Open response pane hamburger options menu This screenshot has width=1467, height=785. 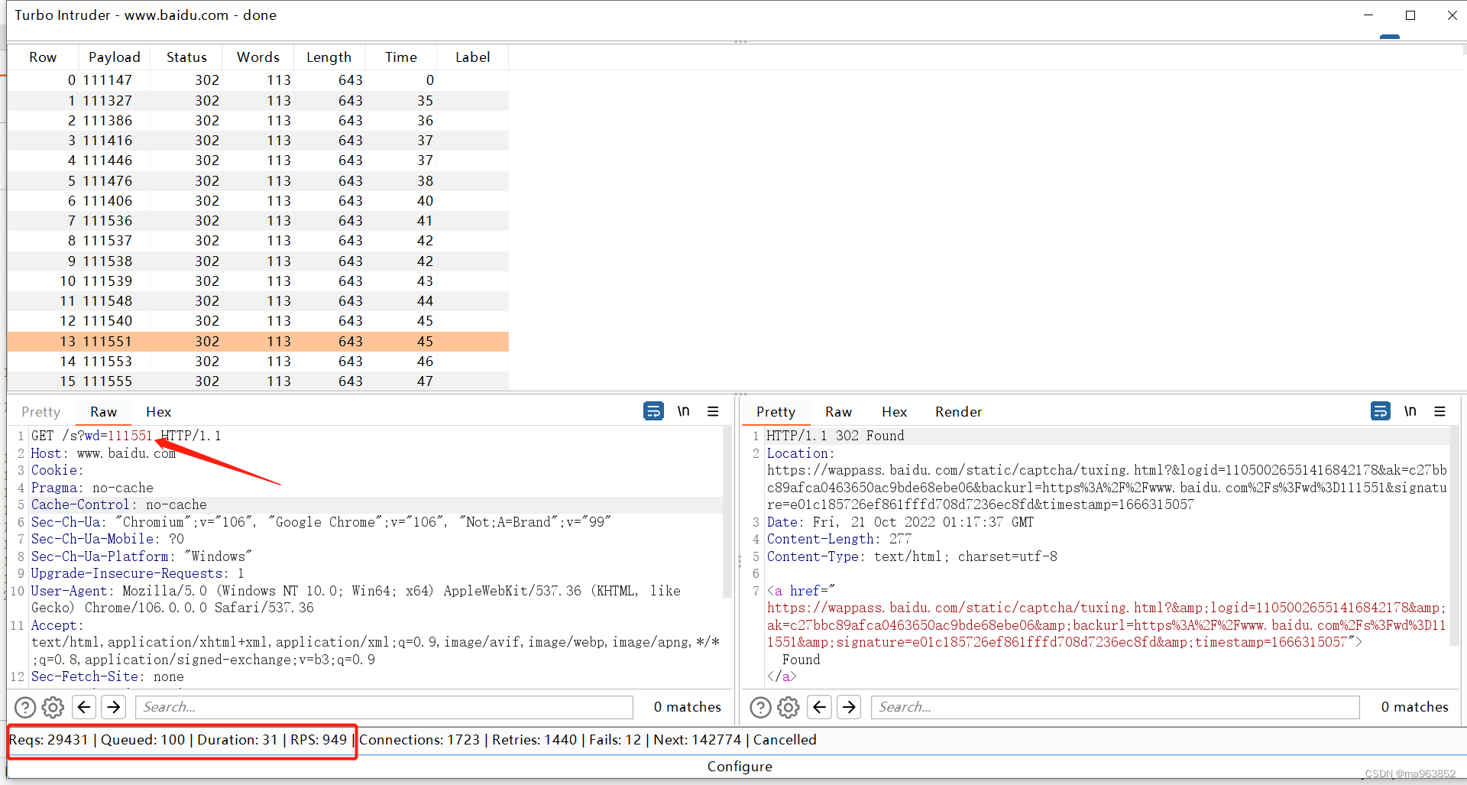tap(1440, 411)
